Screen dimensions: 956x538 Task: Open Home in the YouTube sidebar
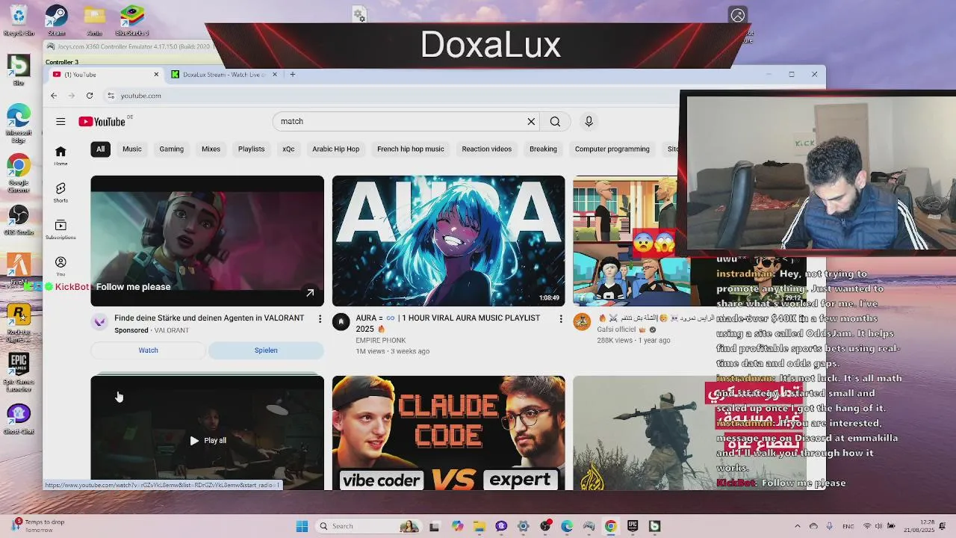pyautogui.click(x=60, y=155)
